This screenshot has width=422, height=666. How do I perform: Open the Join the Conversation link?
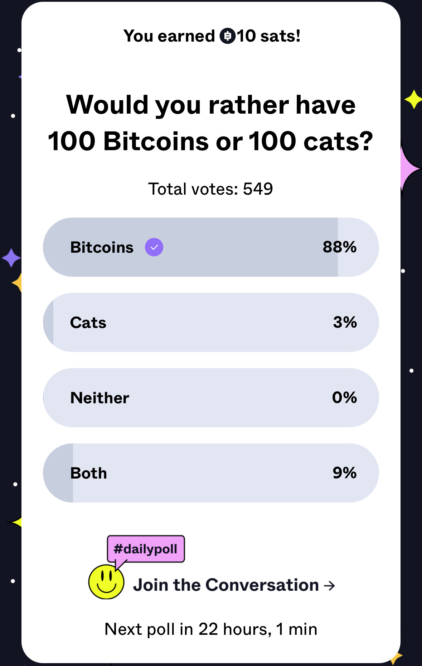click(226, 585)
